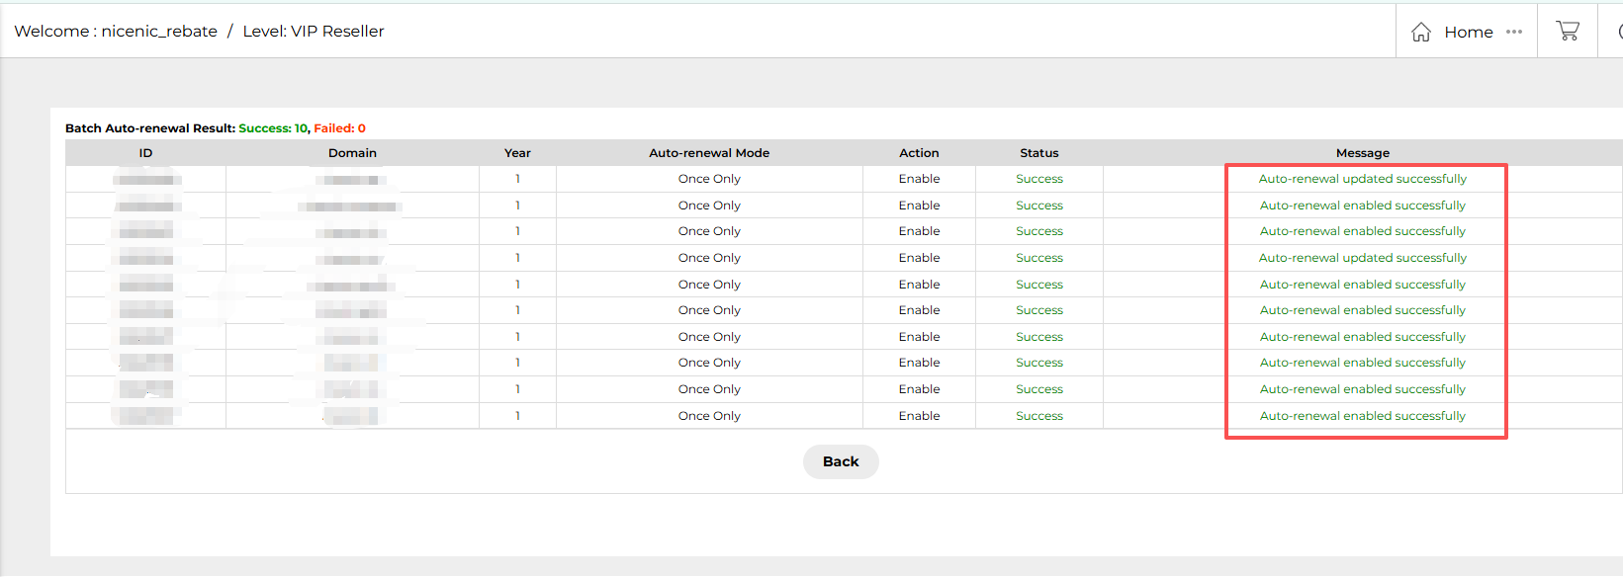Click the orange "Failed: 0" count

(x=340, y=128)
